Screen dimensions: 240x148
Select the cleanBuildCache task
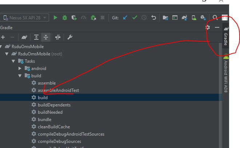click(54, 127)
